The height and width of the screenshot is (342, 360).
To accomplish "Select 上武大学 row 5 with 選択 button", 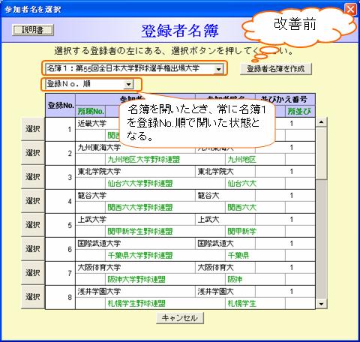I will coord(33,225).
